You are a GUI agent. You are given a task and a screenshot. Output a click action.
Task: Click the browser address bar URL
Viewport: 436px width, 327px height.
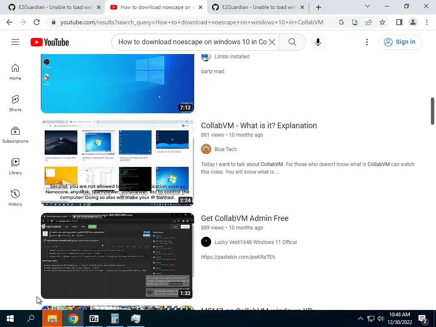[x=192, y=22]
